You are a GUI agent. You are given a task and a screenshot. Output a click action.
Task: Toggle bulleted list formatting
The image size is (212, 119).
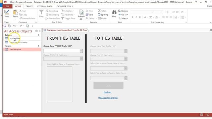coord(165,12)
